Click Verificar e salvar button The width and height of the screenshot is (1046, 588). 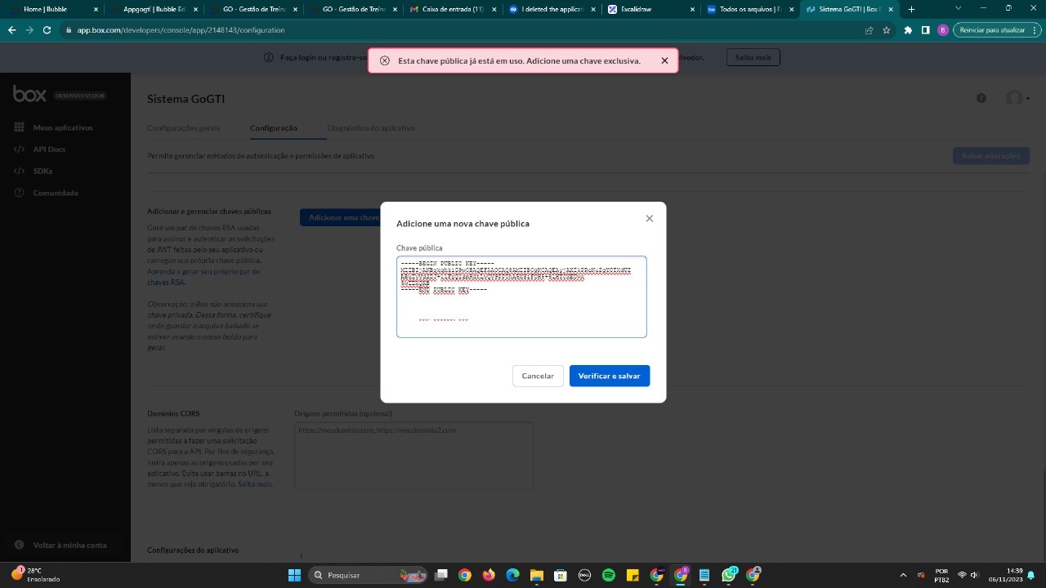coord(610,376)
